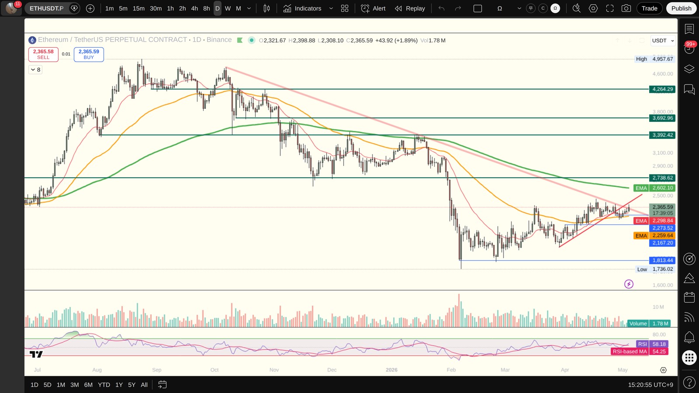Screen dimensions: 699x393
Task: Toggle the green market status indicator
Action: pos(251,40)
